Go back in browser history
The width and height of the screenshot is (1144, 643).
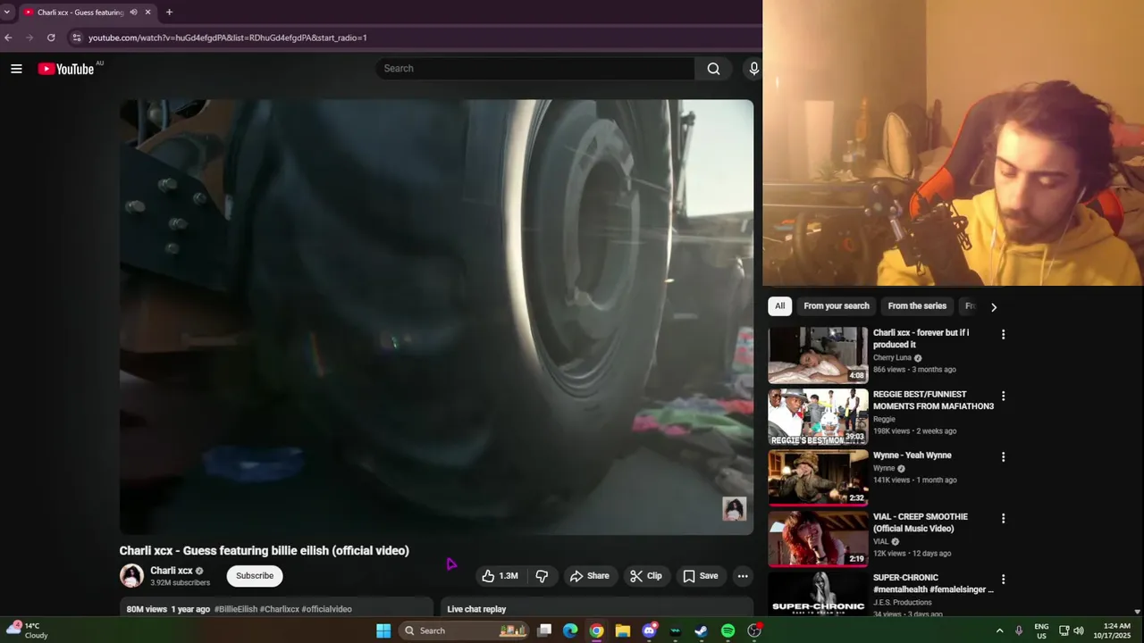point(8,38)
